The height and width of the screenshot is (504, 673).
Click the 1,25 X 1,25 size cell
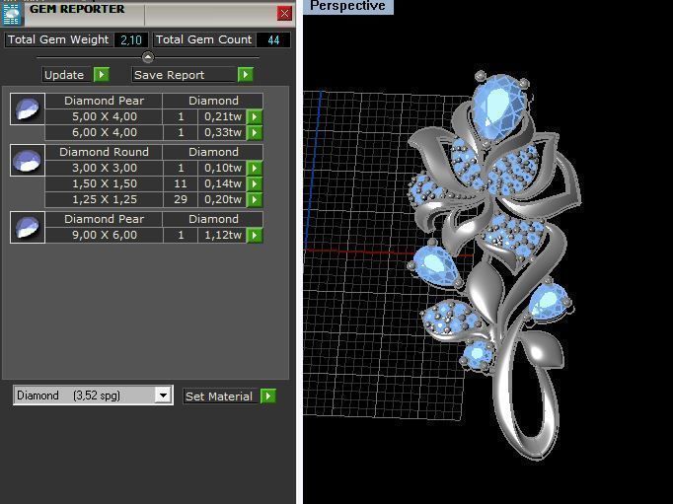pos(105,199)
